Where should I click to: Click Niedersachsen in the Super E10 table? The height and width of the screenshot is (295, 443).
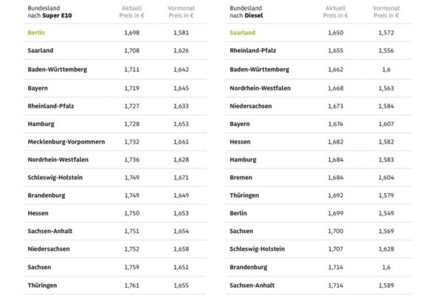pyautogui.click(x=49, y=249)
